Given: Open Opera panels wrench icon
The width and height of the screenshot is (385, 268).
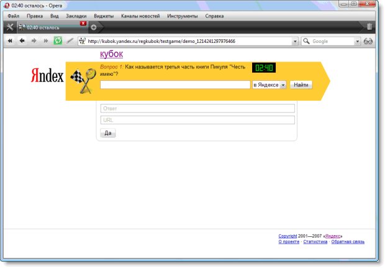Looking at the screenshot, I should (10, 27).
